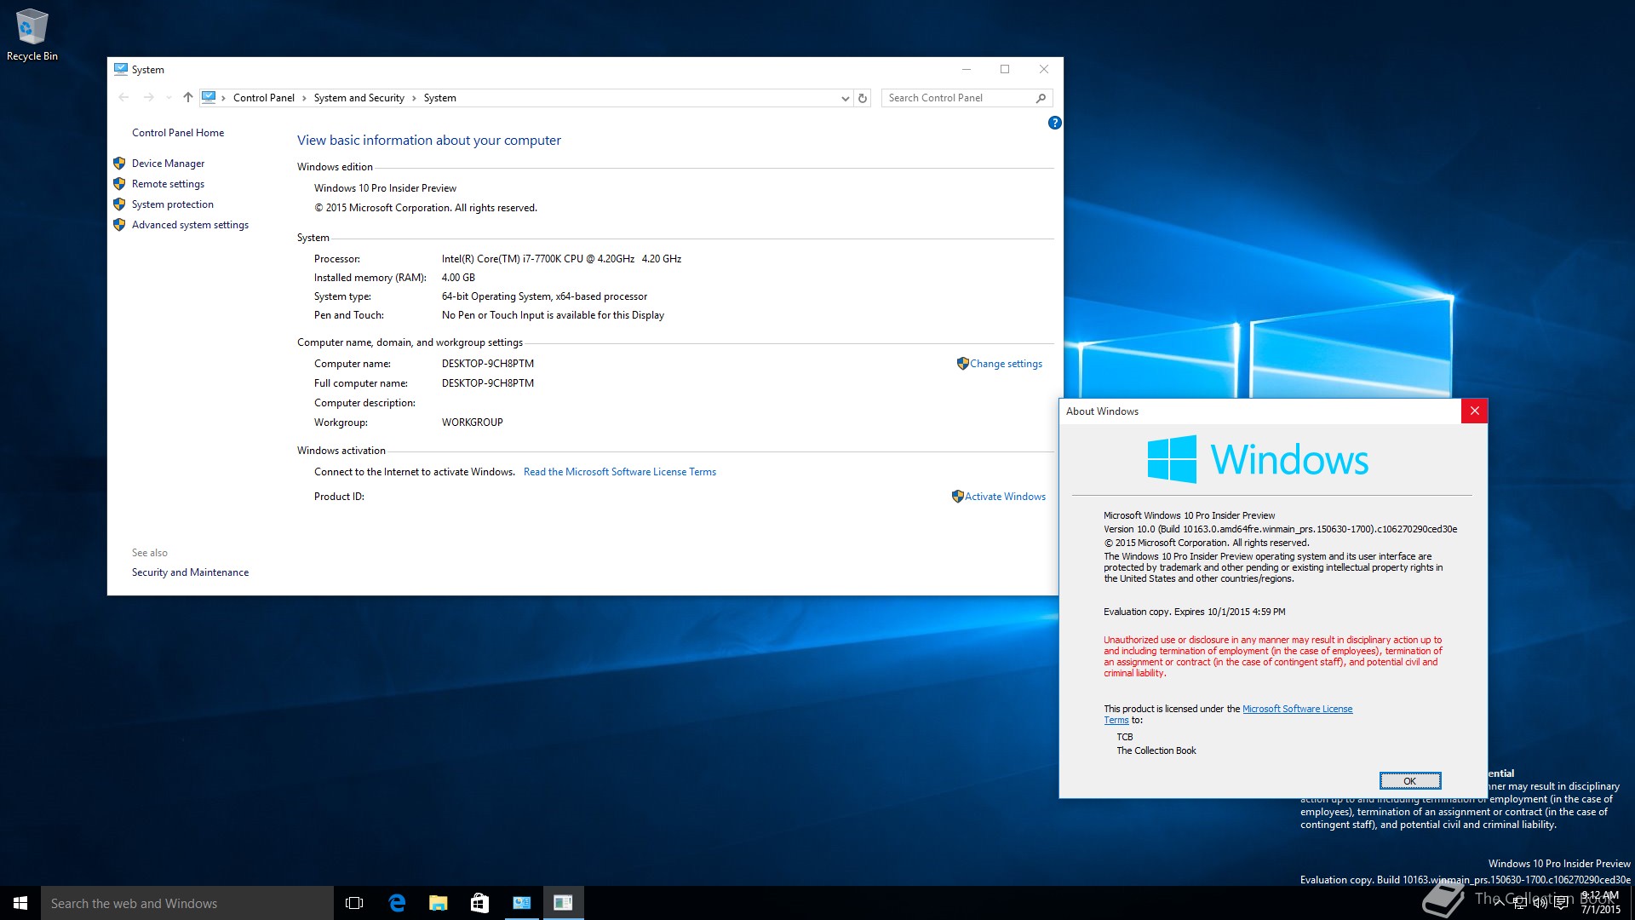Click the 4.00 GB RAM value
The height and width of the screenshot is (920, 1635).
[x=458, y=278]
